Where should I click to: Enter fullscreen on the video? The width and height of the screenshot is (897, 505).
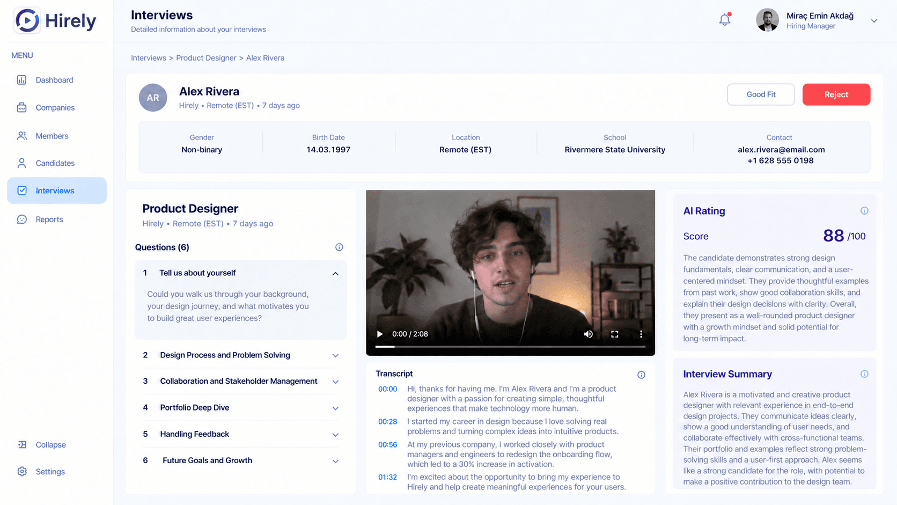click(x=615, y=334)
